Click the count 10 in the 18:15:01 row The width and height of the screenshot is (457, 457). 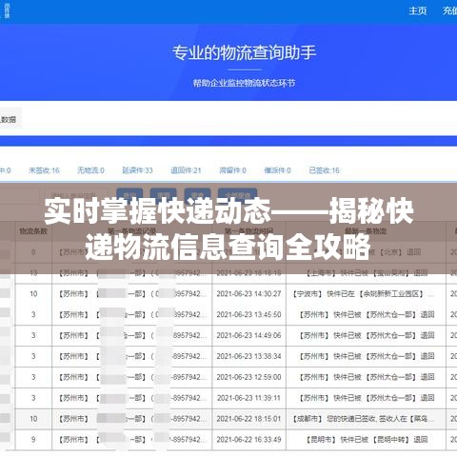pos(33,419)
